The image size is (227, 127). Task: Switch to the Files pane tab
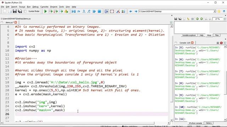pyautogui.click(x=217, y=35)
